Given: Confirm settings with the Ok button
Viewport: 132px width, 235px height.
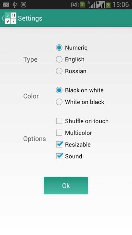Looking at the screenshot, I should point(66,185).
